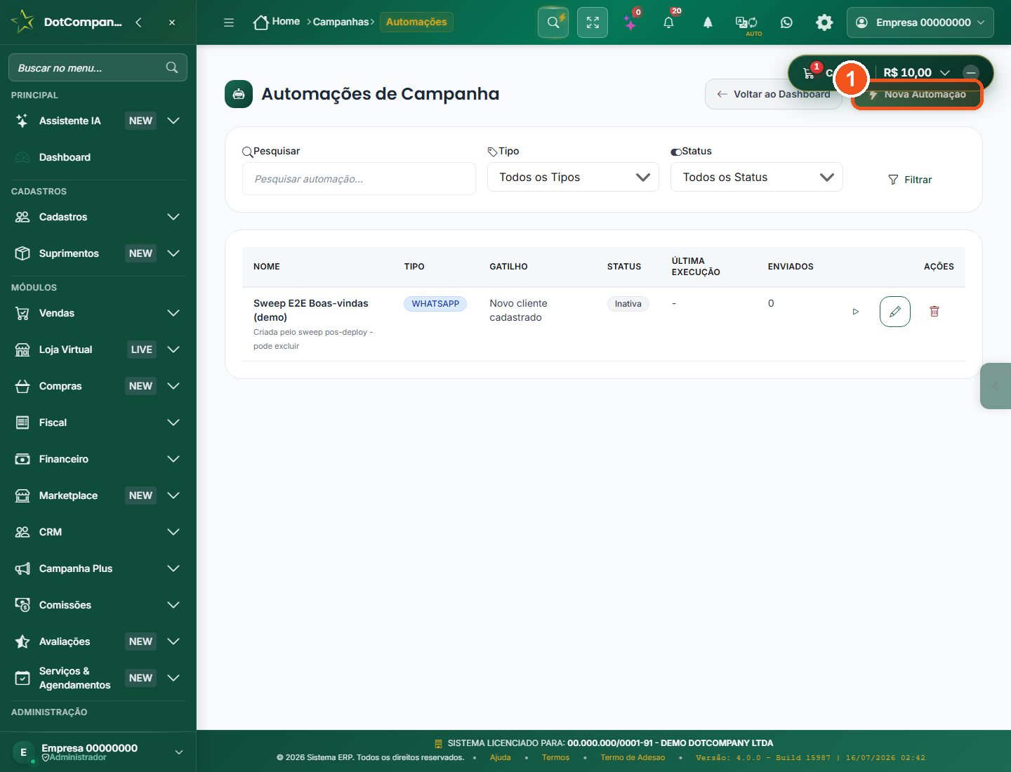Click Nova Automação button
Screen dimensions: 1011x772
tap(918, 94)
